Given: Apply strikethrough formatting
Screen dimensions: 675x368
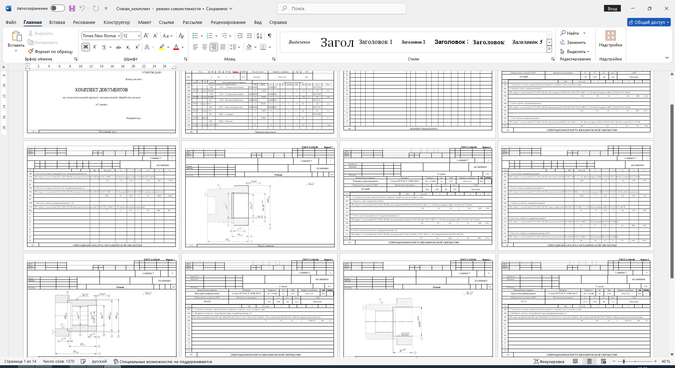Looking at the screenshot, I should (x=118, y=47).
